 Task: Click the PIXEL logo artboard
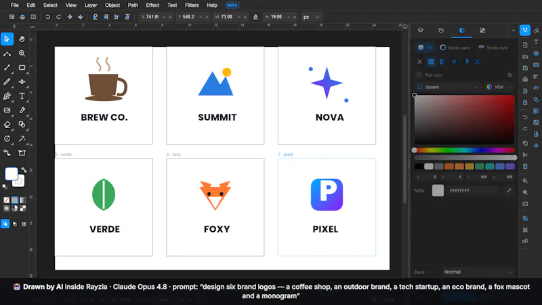point(327,207)
